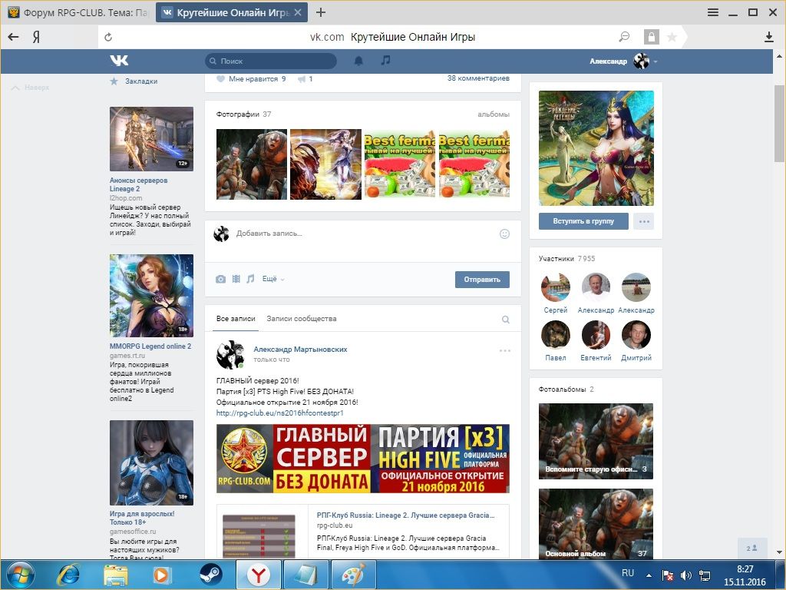Screen dimensions: 786x590
Task: Click Наверх back to top
Action: 31,88
